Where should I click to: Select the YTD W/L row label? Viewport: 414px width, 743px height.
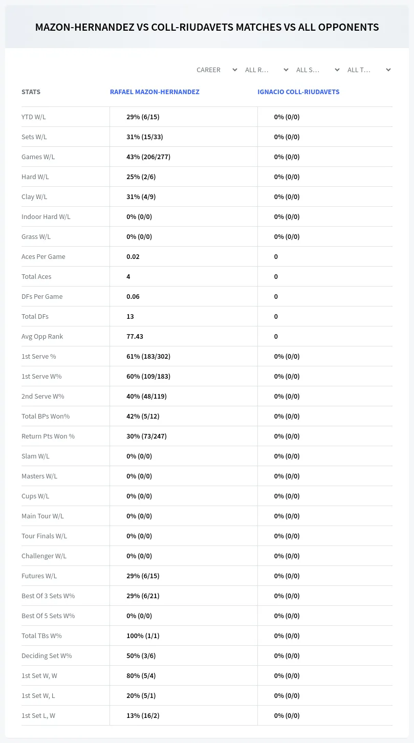(x=34, y=117)
